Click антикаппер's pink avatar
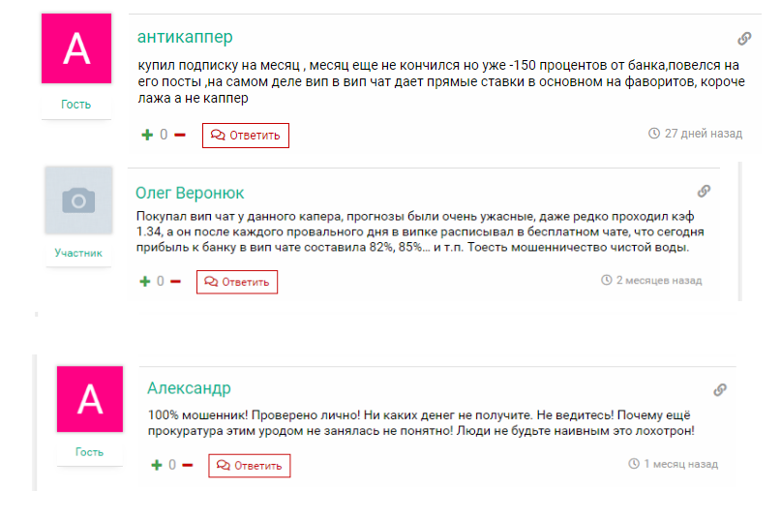 point(76,48)
